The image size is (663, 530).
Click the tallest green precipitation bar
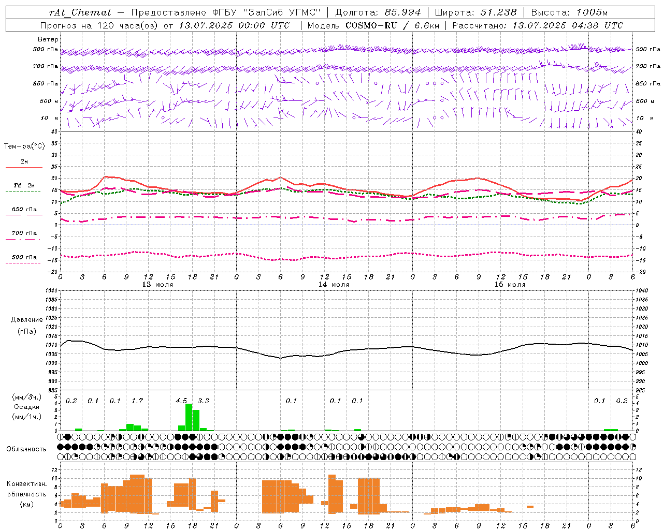click(x=189, y=417)
